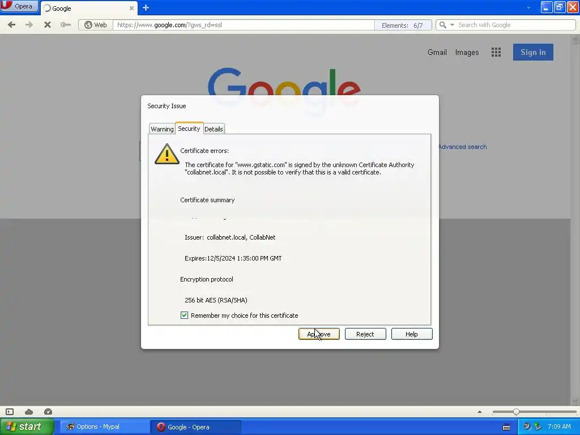Click the yellow warning triangle icon

point(167,153)
